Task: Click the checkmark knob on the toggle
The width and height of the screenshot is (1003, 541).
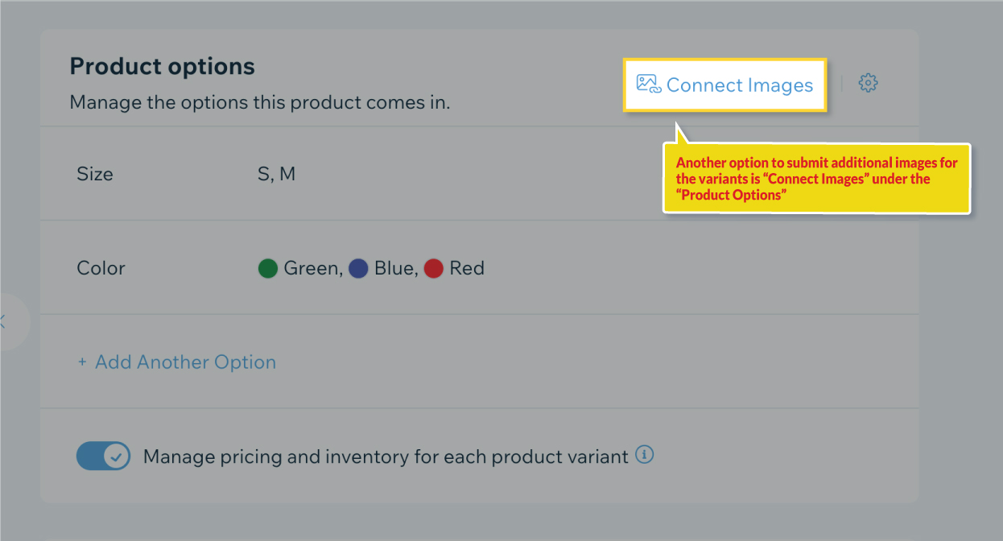Action: tap(117, 456)
